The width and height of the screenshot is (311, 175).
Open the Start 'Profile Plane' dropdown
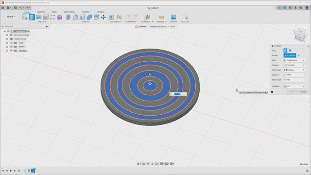294,60
